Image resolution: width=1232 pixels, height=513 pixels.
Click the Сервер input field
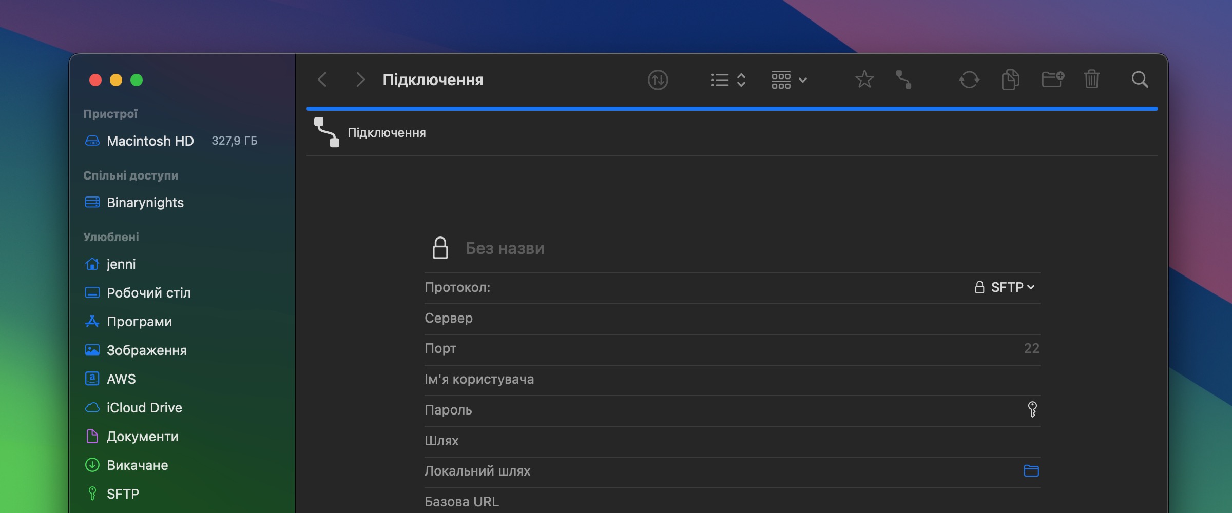tap(732, 318)
